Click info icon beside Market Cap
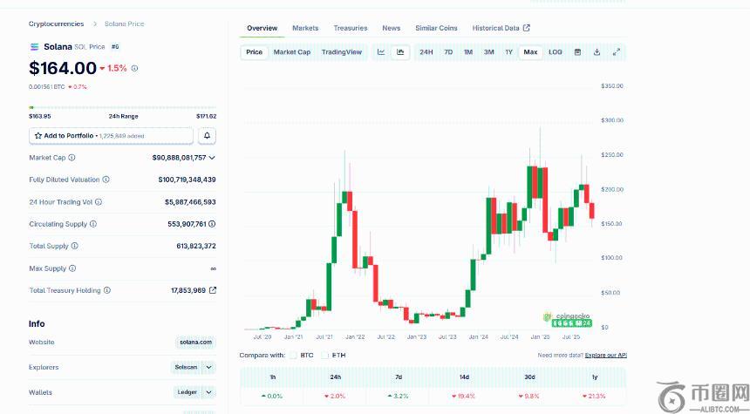Screen dimensions: 750x414 [x=72, y=158]
